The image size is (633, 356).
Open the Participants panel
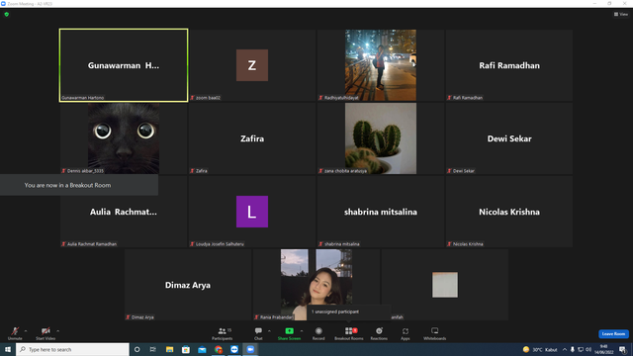[x=222, y=333]
